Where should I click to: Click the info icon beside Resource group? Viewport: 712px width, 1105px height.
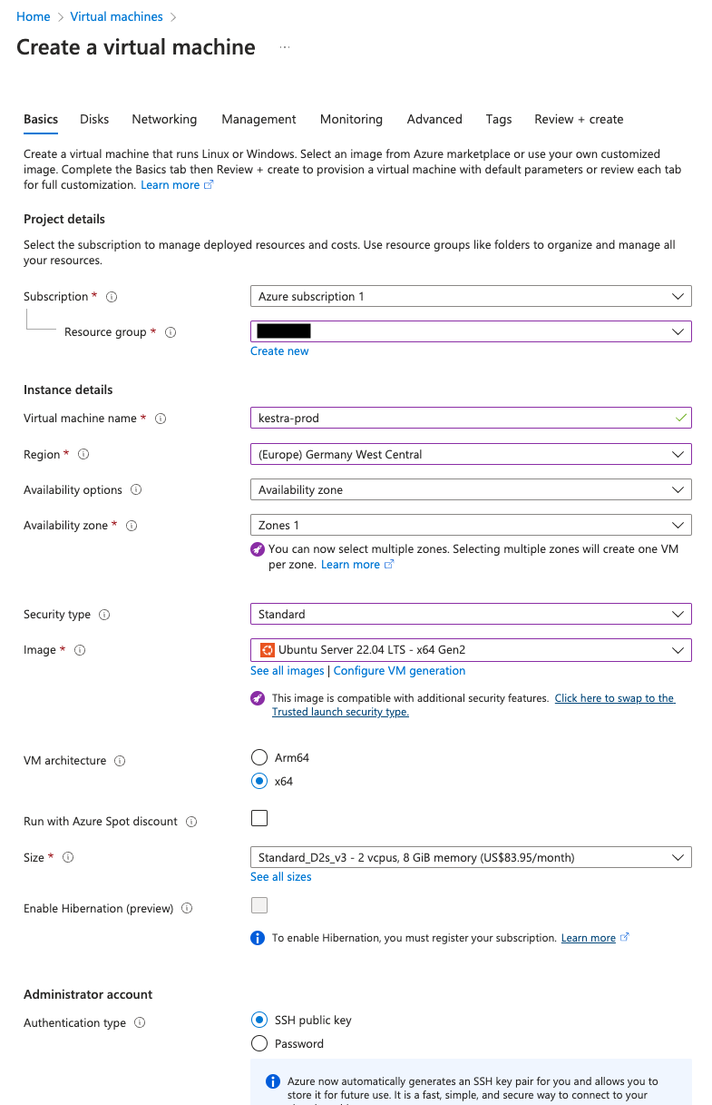point(171,332)
